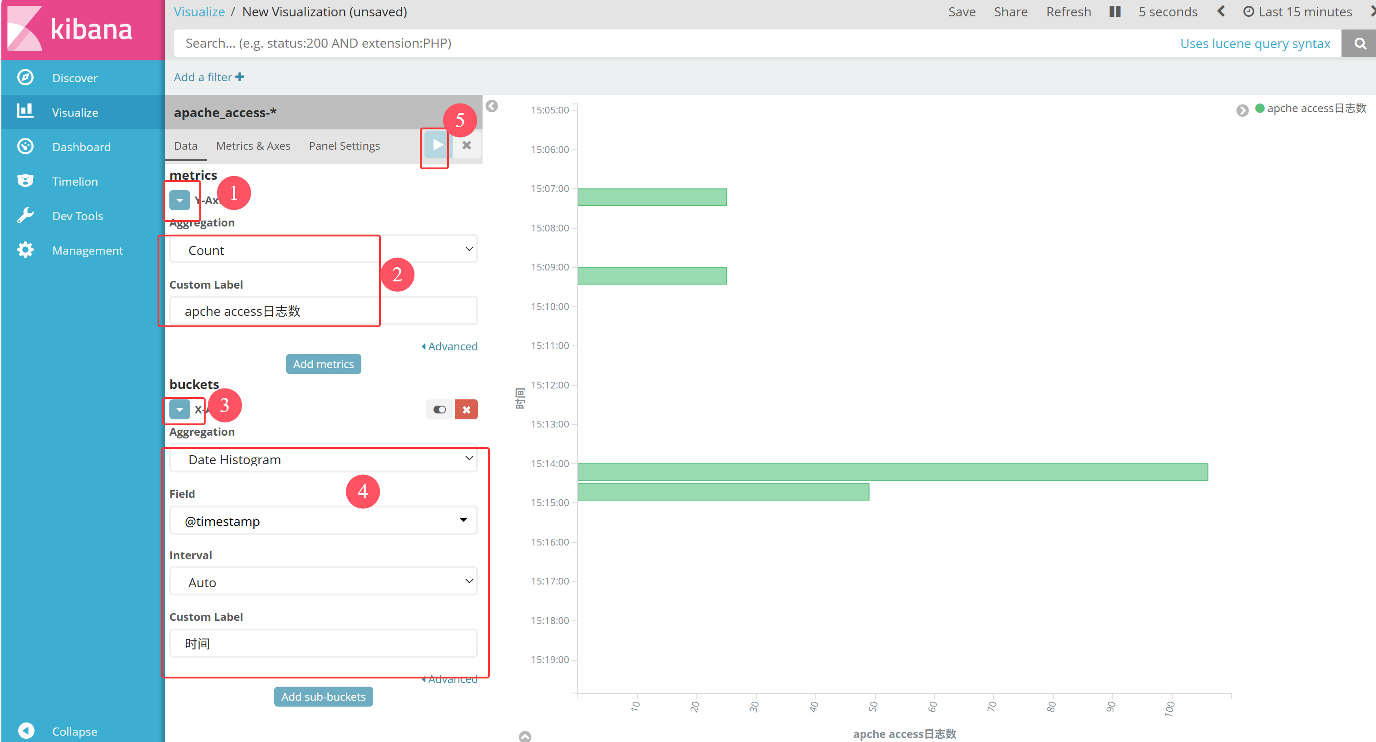1376x742 pixels.
Task: Click Add a filter link
Action: coord(209,78)
